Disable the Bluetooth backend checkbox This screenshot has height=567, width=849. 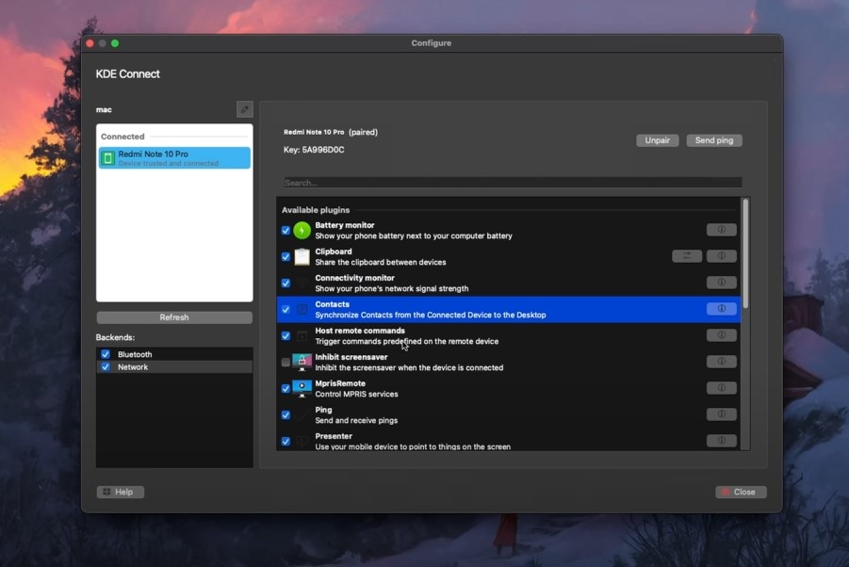106,354
